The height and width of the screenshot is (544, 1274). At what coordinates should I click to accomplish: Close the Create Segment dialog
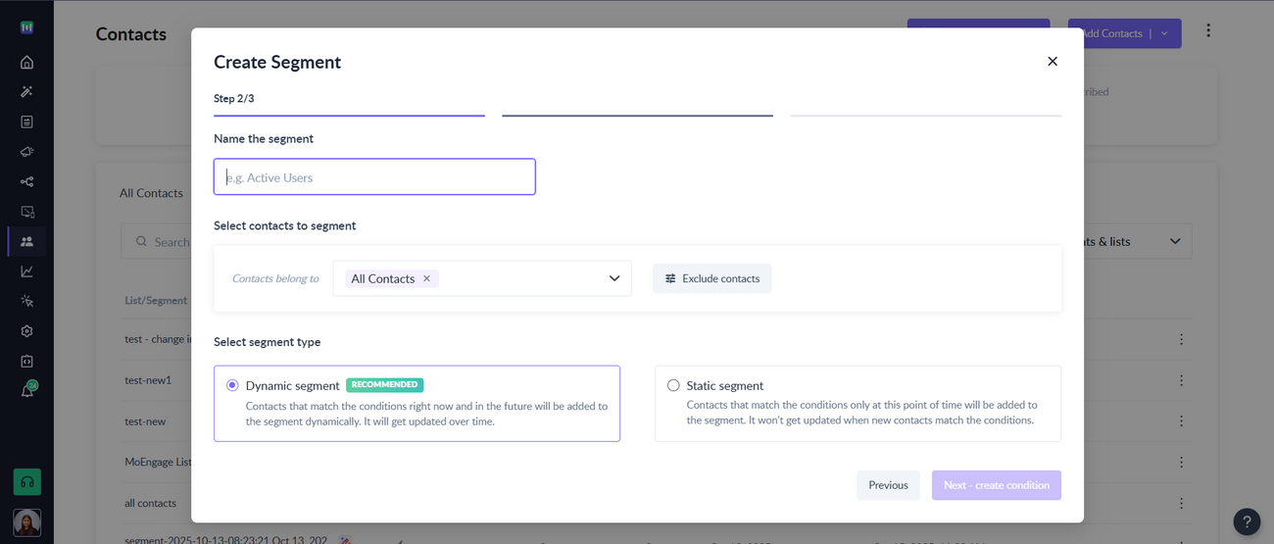1053,62
